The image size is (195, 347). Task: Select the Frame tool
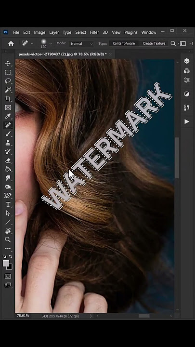coord(8,107)
